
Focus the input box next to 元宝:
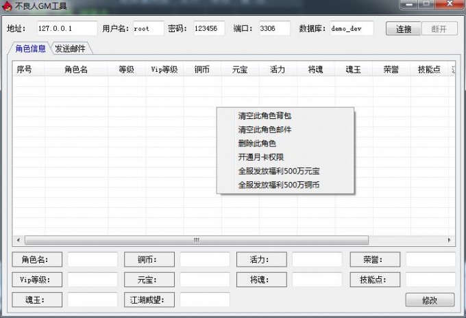coord(205,280)
